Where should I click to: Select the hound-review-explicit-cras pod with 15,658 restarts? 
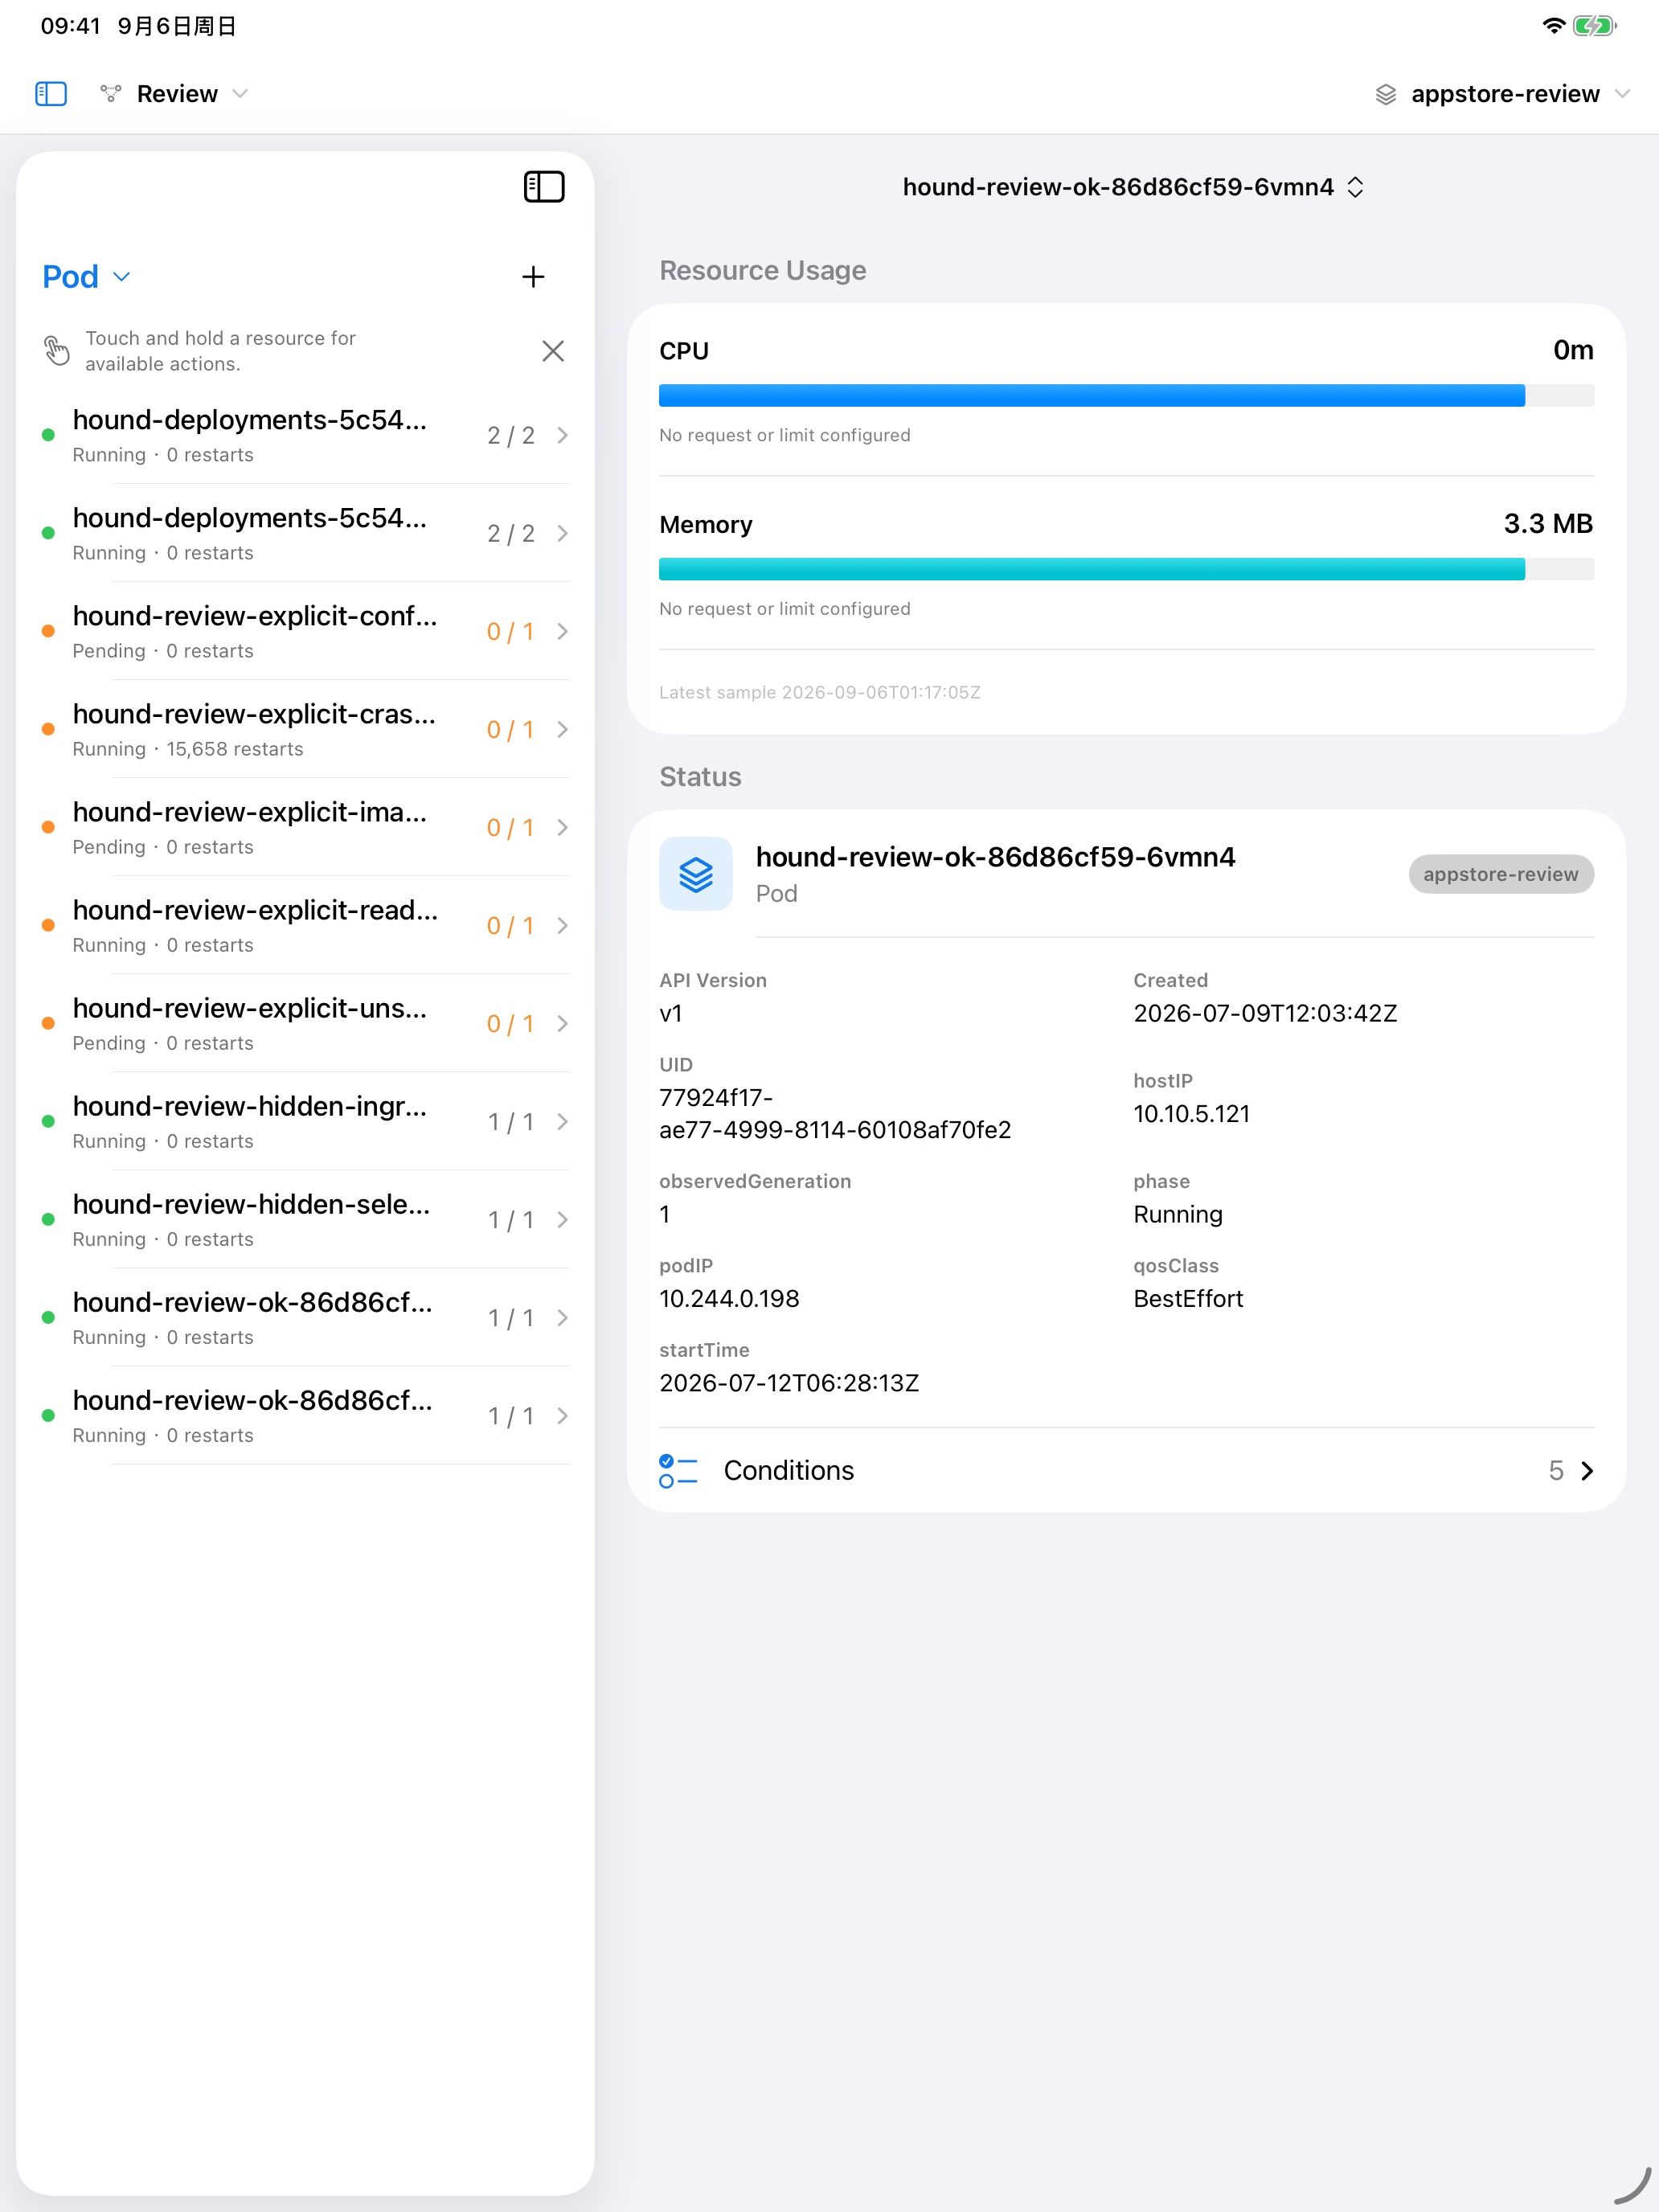pos(305,729)
